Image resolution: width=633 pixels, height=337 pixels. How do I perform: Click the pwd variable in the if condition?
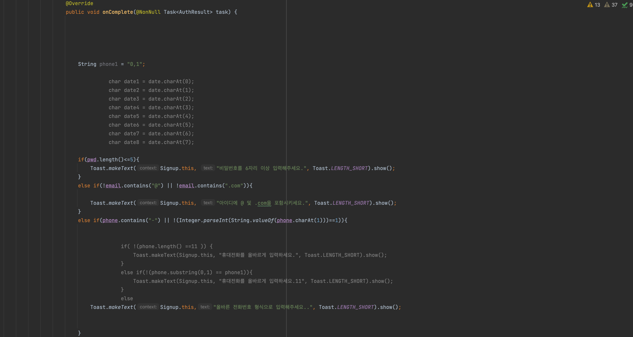tap(92, 160)
